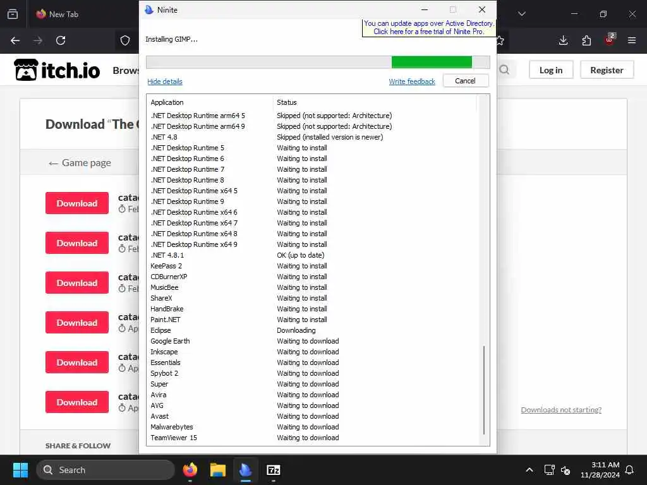Go back to Game page link
The height and width of the screenshot is (485, 647).
[x=80, y=163]
